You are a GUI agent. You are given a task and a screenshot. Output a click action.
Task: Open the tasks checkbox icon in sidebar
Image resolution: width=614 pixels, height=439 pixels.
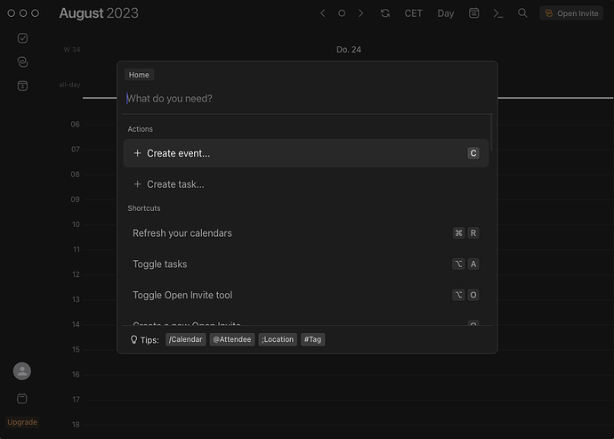(x=23, y=38)
